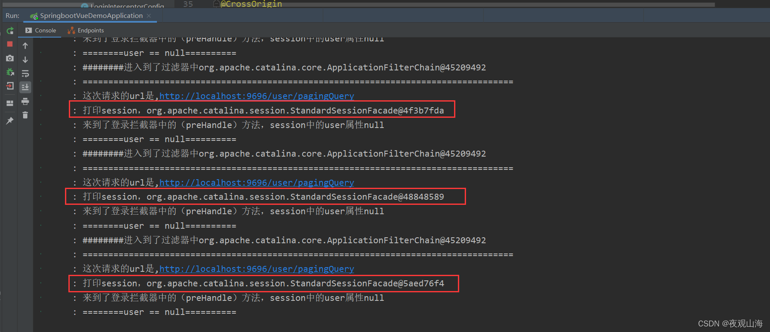Image resolution: width=770 pixels, height=332 pixels.
Task: Click the Spring Boot leaf icon on the run tab
Action: pos(34,16)
